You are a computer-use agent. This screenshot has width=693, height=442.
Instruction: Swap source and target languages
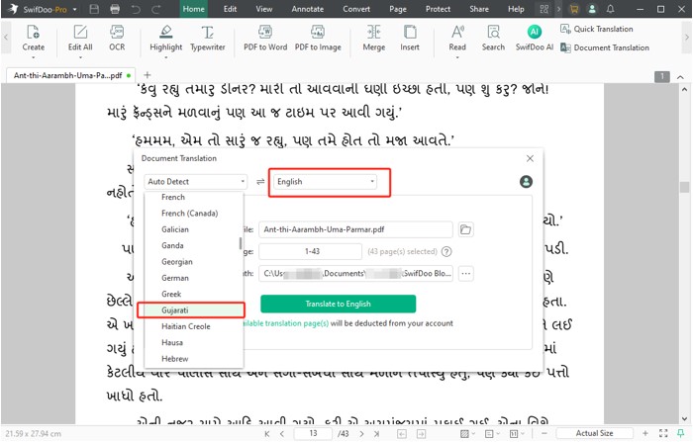260,182
